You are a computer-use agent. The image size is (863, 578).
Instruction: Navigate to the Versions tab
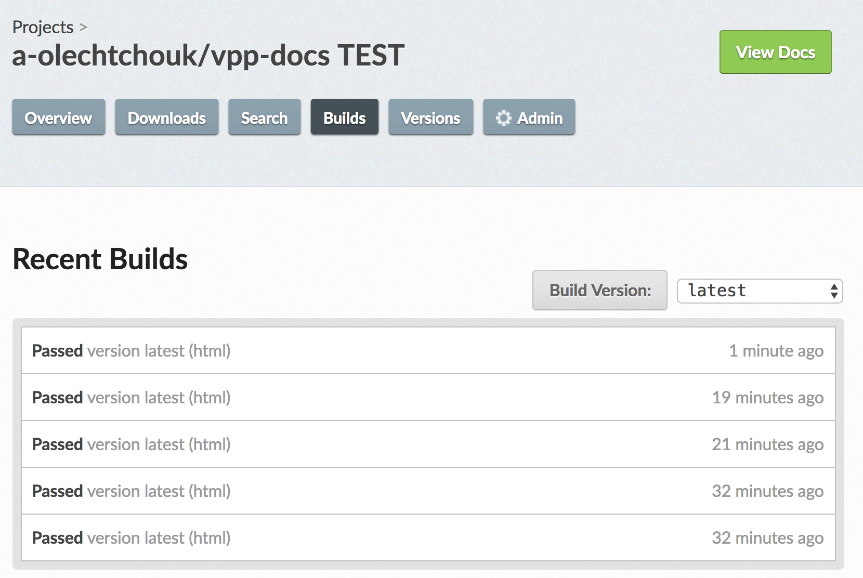pyautogui.click(x=430, y=117)
